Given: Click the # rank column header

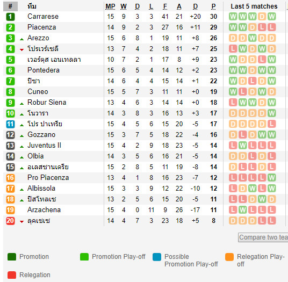Looking at the screenshot, I should (x=10, y=6).
